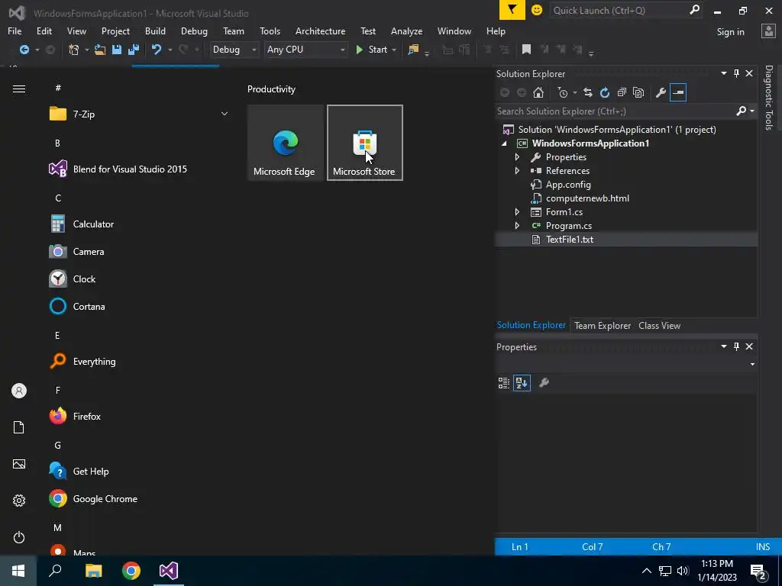Open the Solution Explorer window options dropdown arrow
This screenshot has height=586, width=782.
pos(724,73)
